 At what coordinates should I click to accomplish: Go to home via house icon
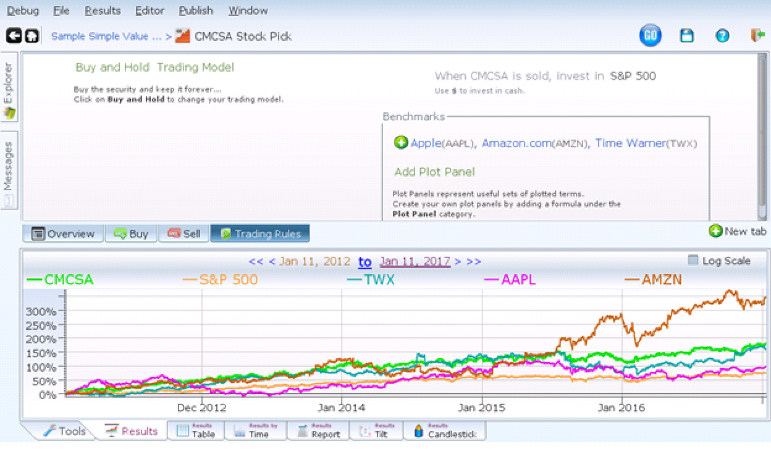[32, 36]
